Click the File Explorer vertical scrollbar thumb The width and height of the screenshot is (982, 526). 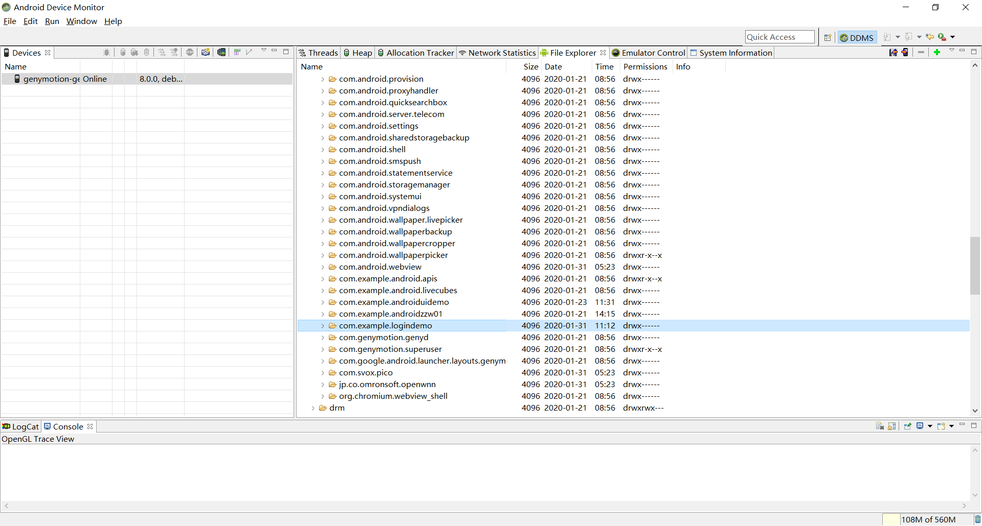[975, 266]
